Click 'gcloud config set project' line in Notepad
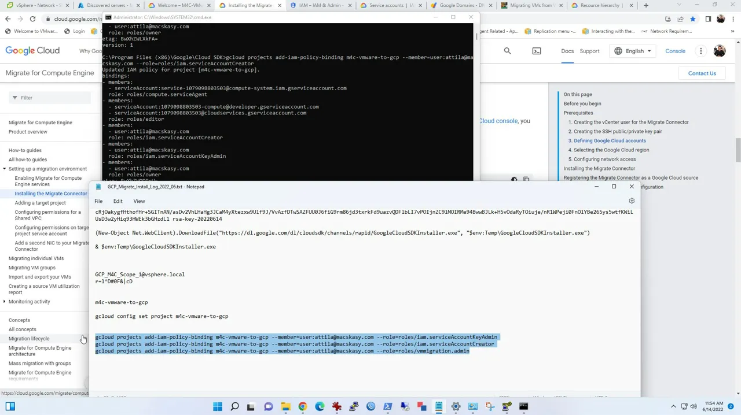This screenshot has width=741, height=415. (x=162, y=316)
